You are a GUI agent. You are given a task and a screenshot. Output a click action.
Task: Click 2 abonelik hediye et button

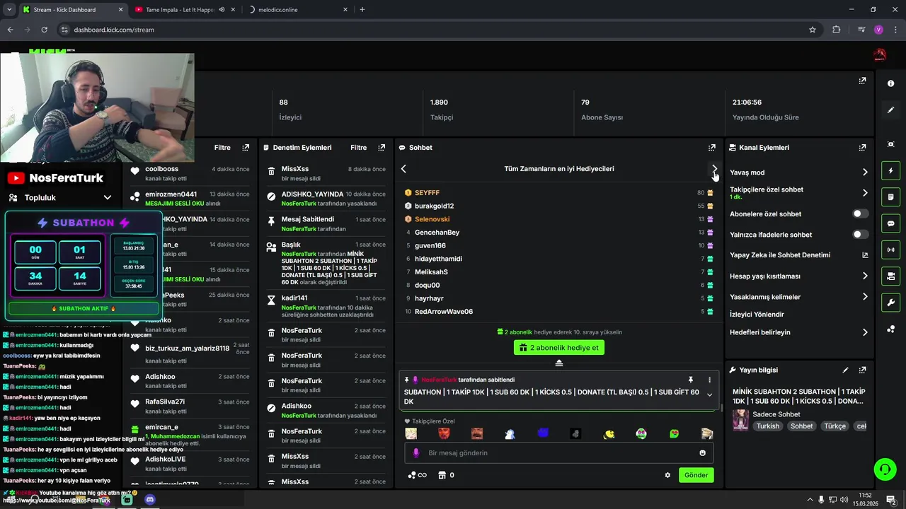559,348
